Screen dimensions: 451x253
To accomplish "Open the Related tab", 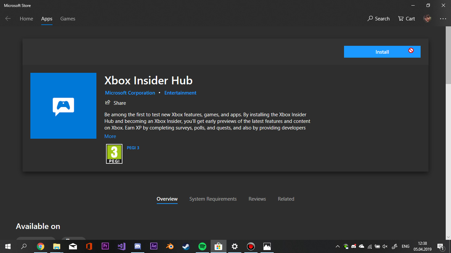I will coord(286,199).
